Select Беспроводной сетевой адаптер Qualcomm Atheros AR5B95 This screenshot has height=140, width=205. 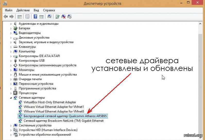click(x=63, y=116)
